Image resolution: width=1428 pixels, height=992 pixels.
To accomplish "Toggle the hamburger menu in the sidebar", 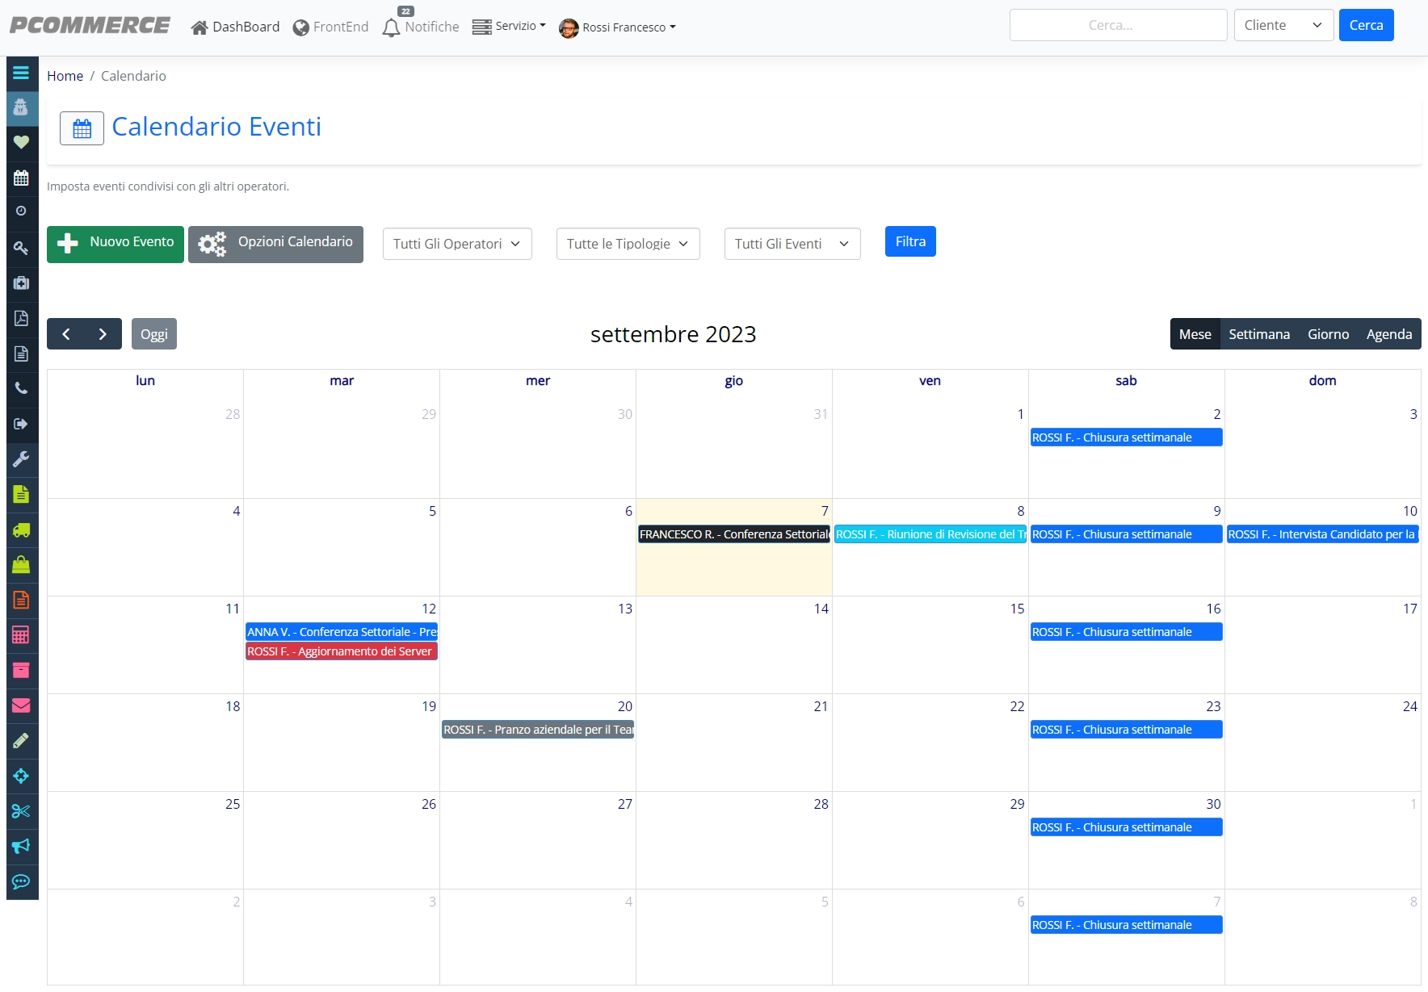I will click(21, 73).
